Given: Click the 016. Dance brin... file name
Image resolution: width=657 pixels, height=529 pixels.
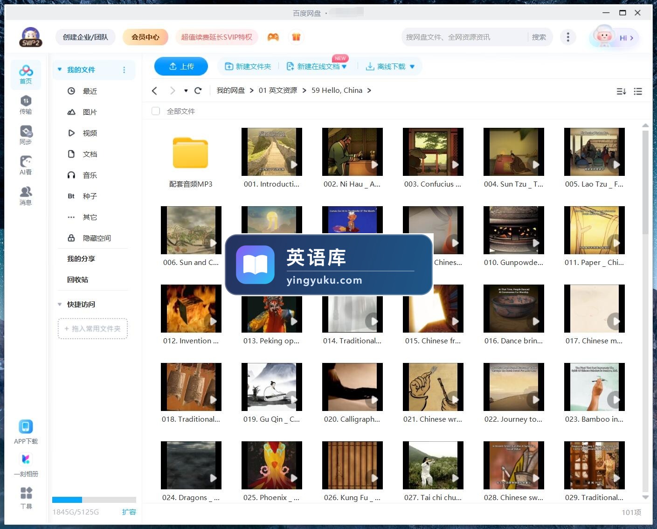Looking at the screenshot, I should click(x=513, y=341).
